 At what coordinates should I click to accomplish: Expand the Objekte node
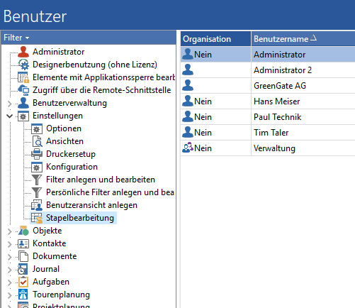(9, 231)
